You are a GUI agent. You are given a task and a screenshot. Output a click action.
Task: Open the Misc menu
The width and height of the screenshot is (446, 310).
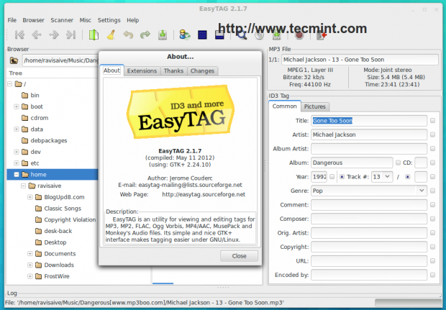pos(86,20)
